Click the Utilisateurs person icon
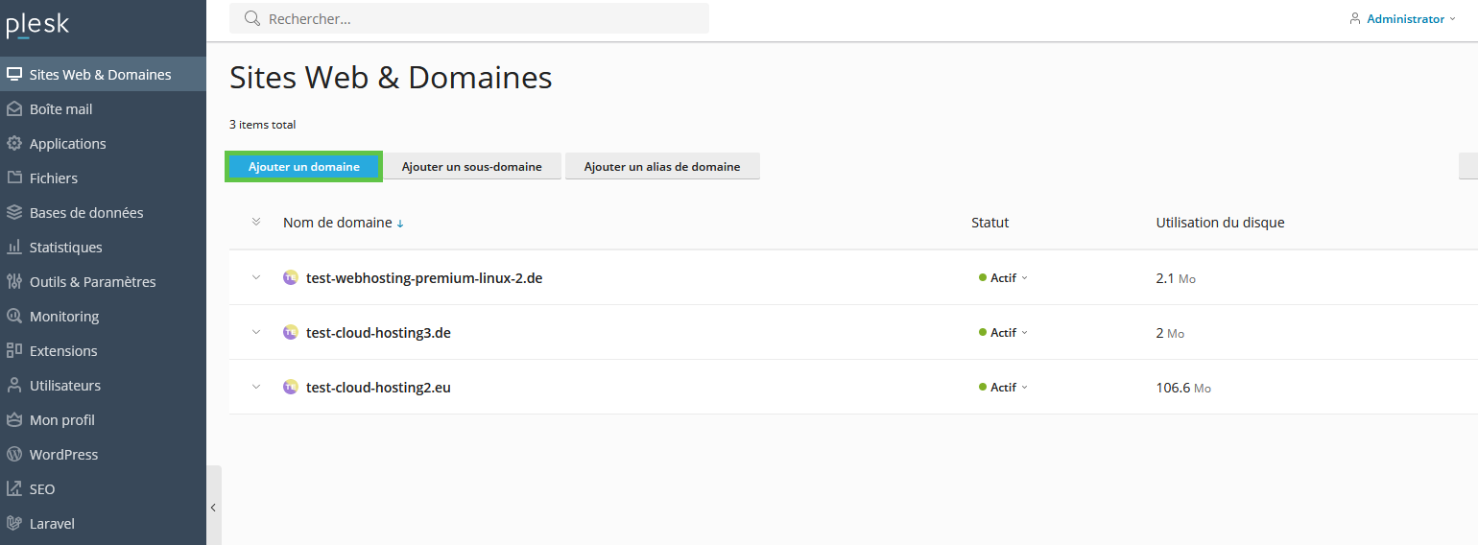The width and height of the screenshot is (1478, 545). [14, 385]
